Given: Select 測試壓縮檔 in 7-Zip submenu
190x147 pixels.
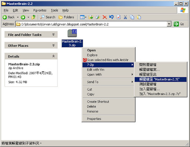Looking at the screenshot, I should click(x=161, y=84).
